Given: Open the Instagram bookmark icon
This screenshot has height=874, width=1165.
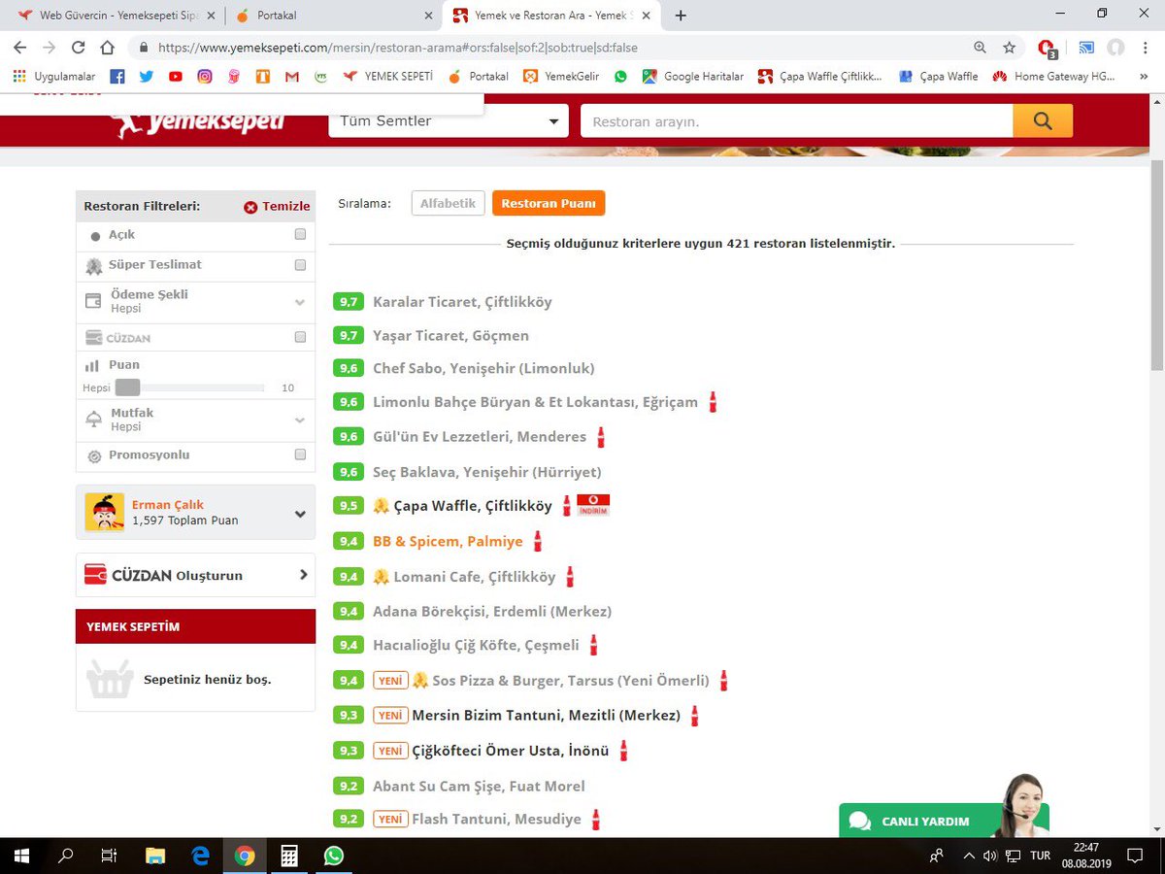Looking at the screenshot, I should (205, 76).
